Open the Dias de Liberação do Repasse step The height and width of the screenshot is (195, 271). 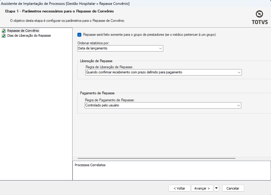29,35
